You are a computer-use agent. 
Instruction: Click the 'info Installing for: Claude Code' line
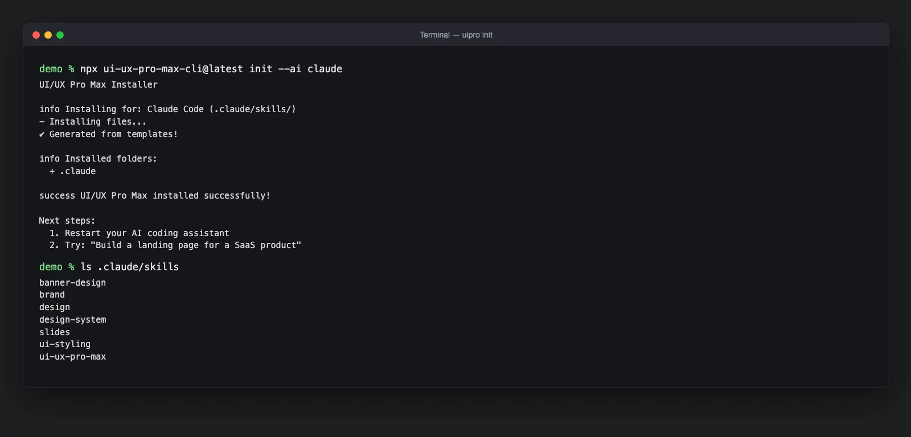pyautogui.click(x=167, y=109)
